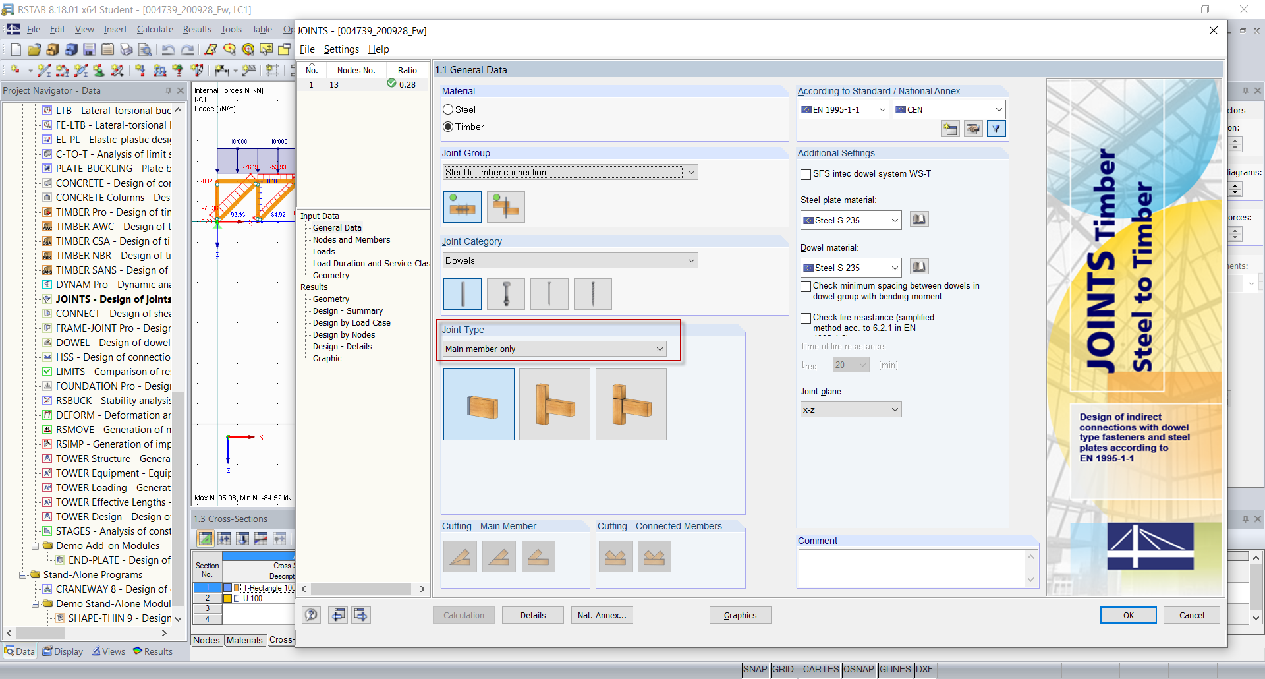Screen dimensions: 1265x679
Task: Open the Help menu in JOINTS dialog
Action: tap(378, 49)
